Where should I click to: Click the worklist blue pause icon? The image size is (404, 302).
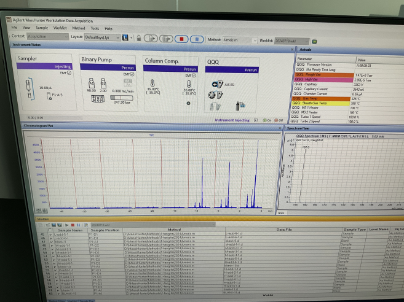[x=79, y=225]
